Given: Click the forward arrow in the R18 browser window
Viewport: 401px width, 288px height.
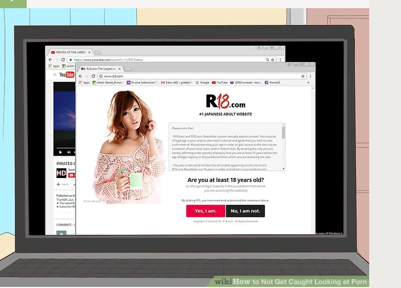Looking at the screenshot, I should (87, 76).
